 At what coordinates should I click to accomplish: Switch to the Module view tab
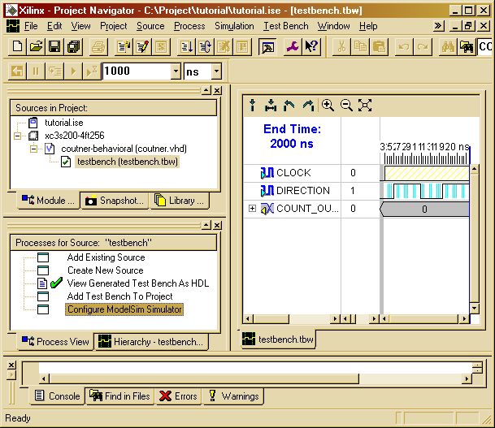pyautogui.click(x=48, y=201)
